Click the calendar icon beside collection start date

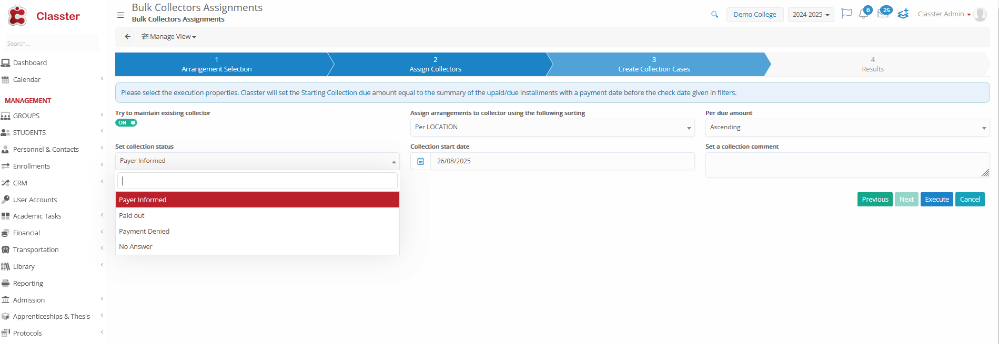click(420, 161)
